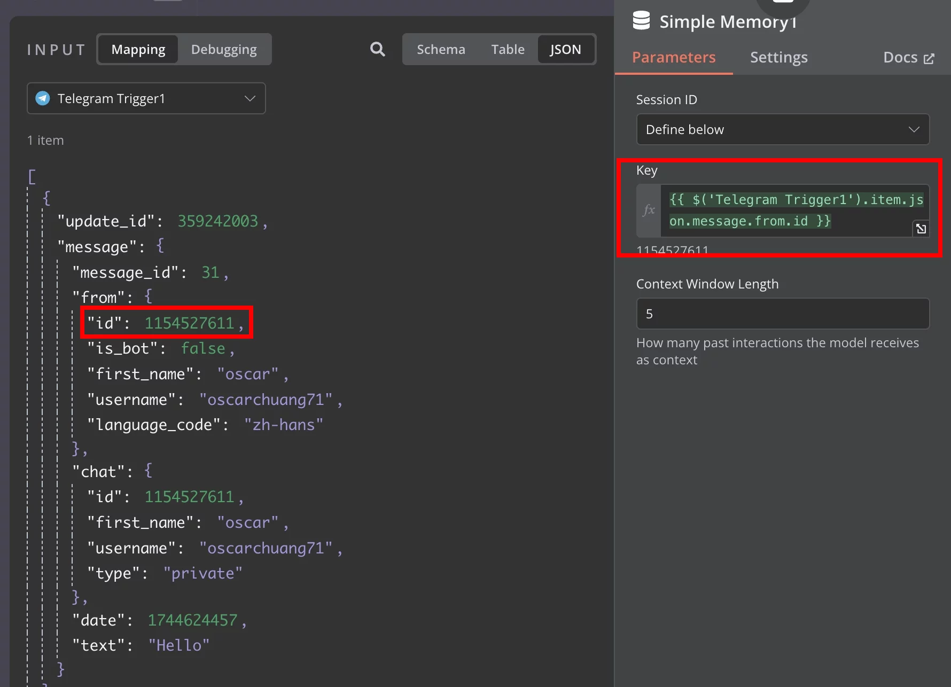Switch to Mapping mode
This screenshot has height=687, width=951.
tap(138, 49)
